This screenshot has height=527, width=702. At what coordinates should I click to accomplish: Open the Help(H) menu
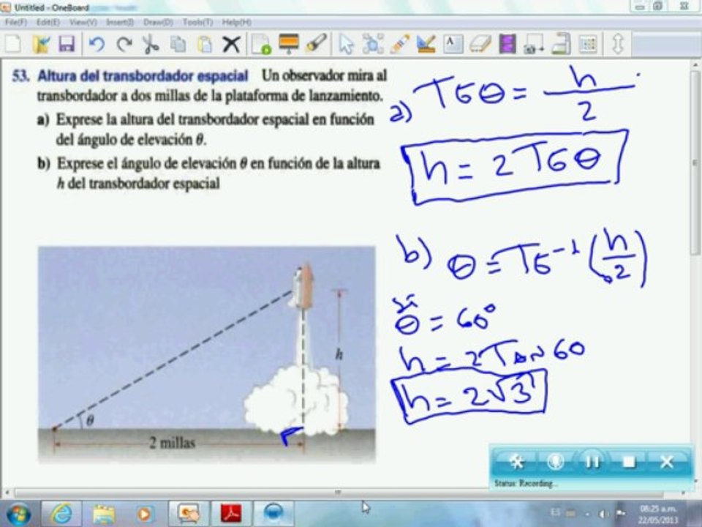click(236, 22)
